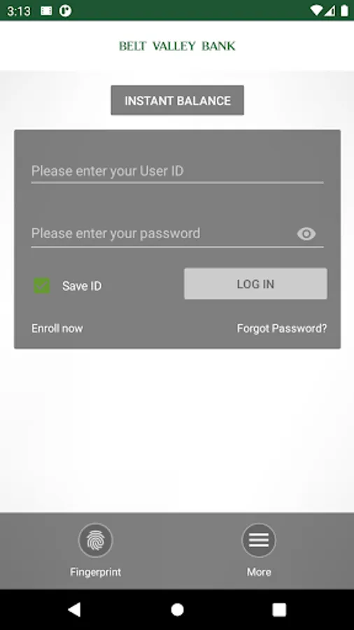
Task: Show password using the eye icon
Action: [306, 234]
